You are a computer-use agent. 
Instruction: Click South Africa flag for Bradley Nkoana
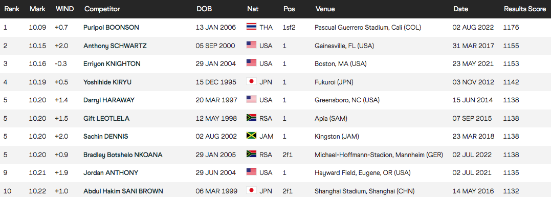tap(251, 155)
